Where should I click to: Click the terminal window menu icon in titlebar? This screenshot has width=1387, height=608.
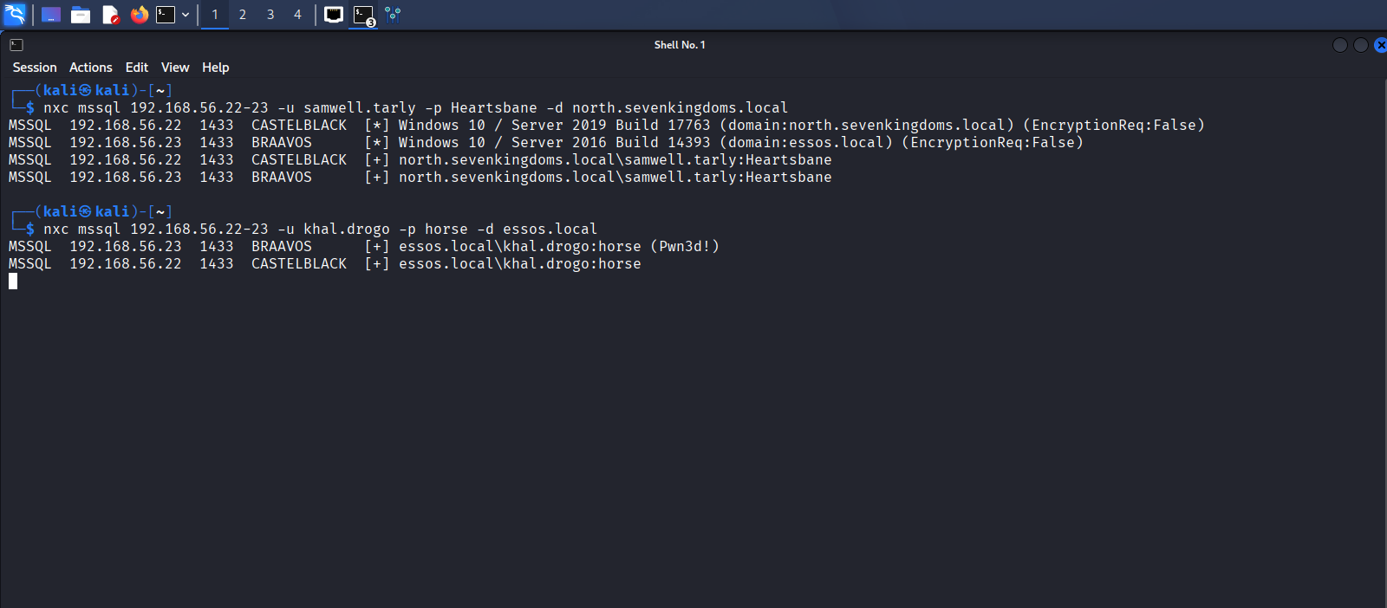tap(16, 45)
